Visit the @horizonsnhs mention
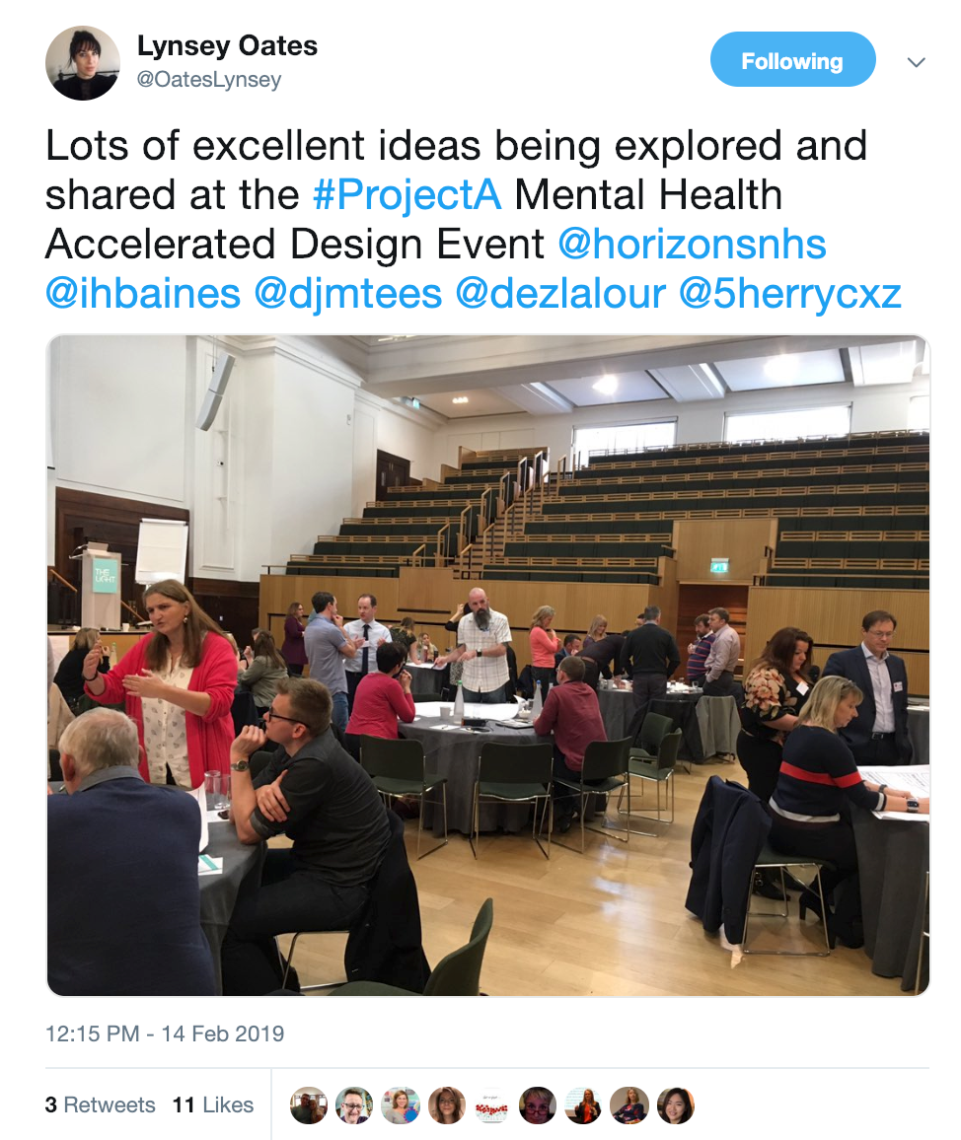Screen dimensions: 961x1140 click(x=692, y=244)
